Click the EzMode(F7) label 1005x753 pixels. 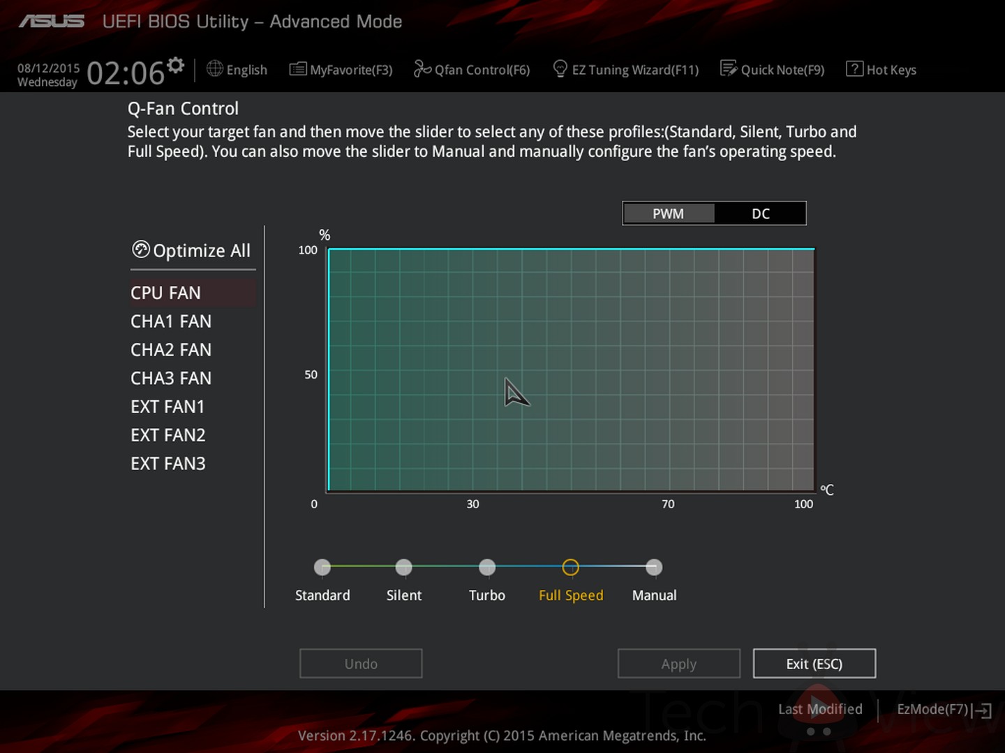coord(933,709)
